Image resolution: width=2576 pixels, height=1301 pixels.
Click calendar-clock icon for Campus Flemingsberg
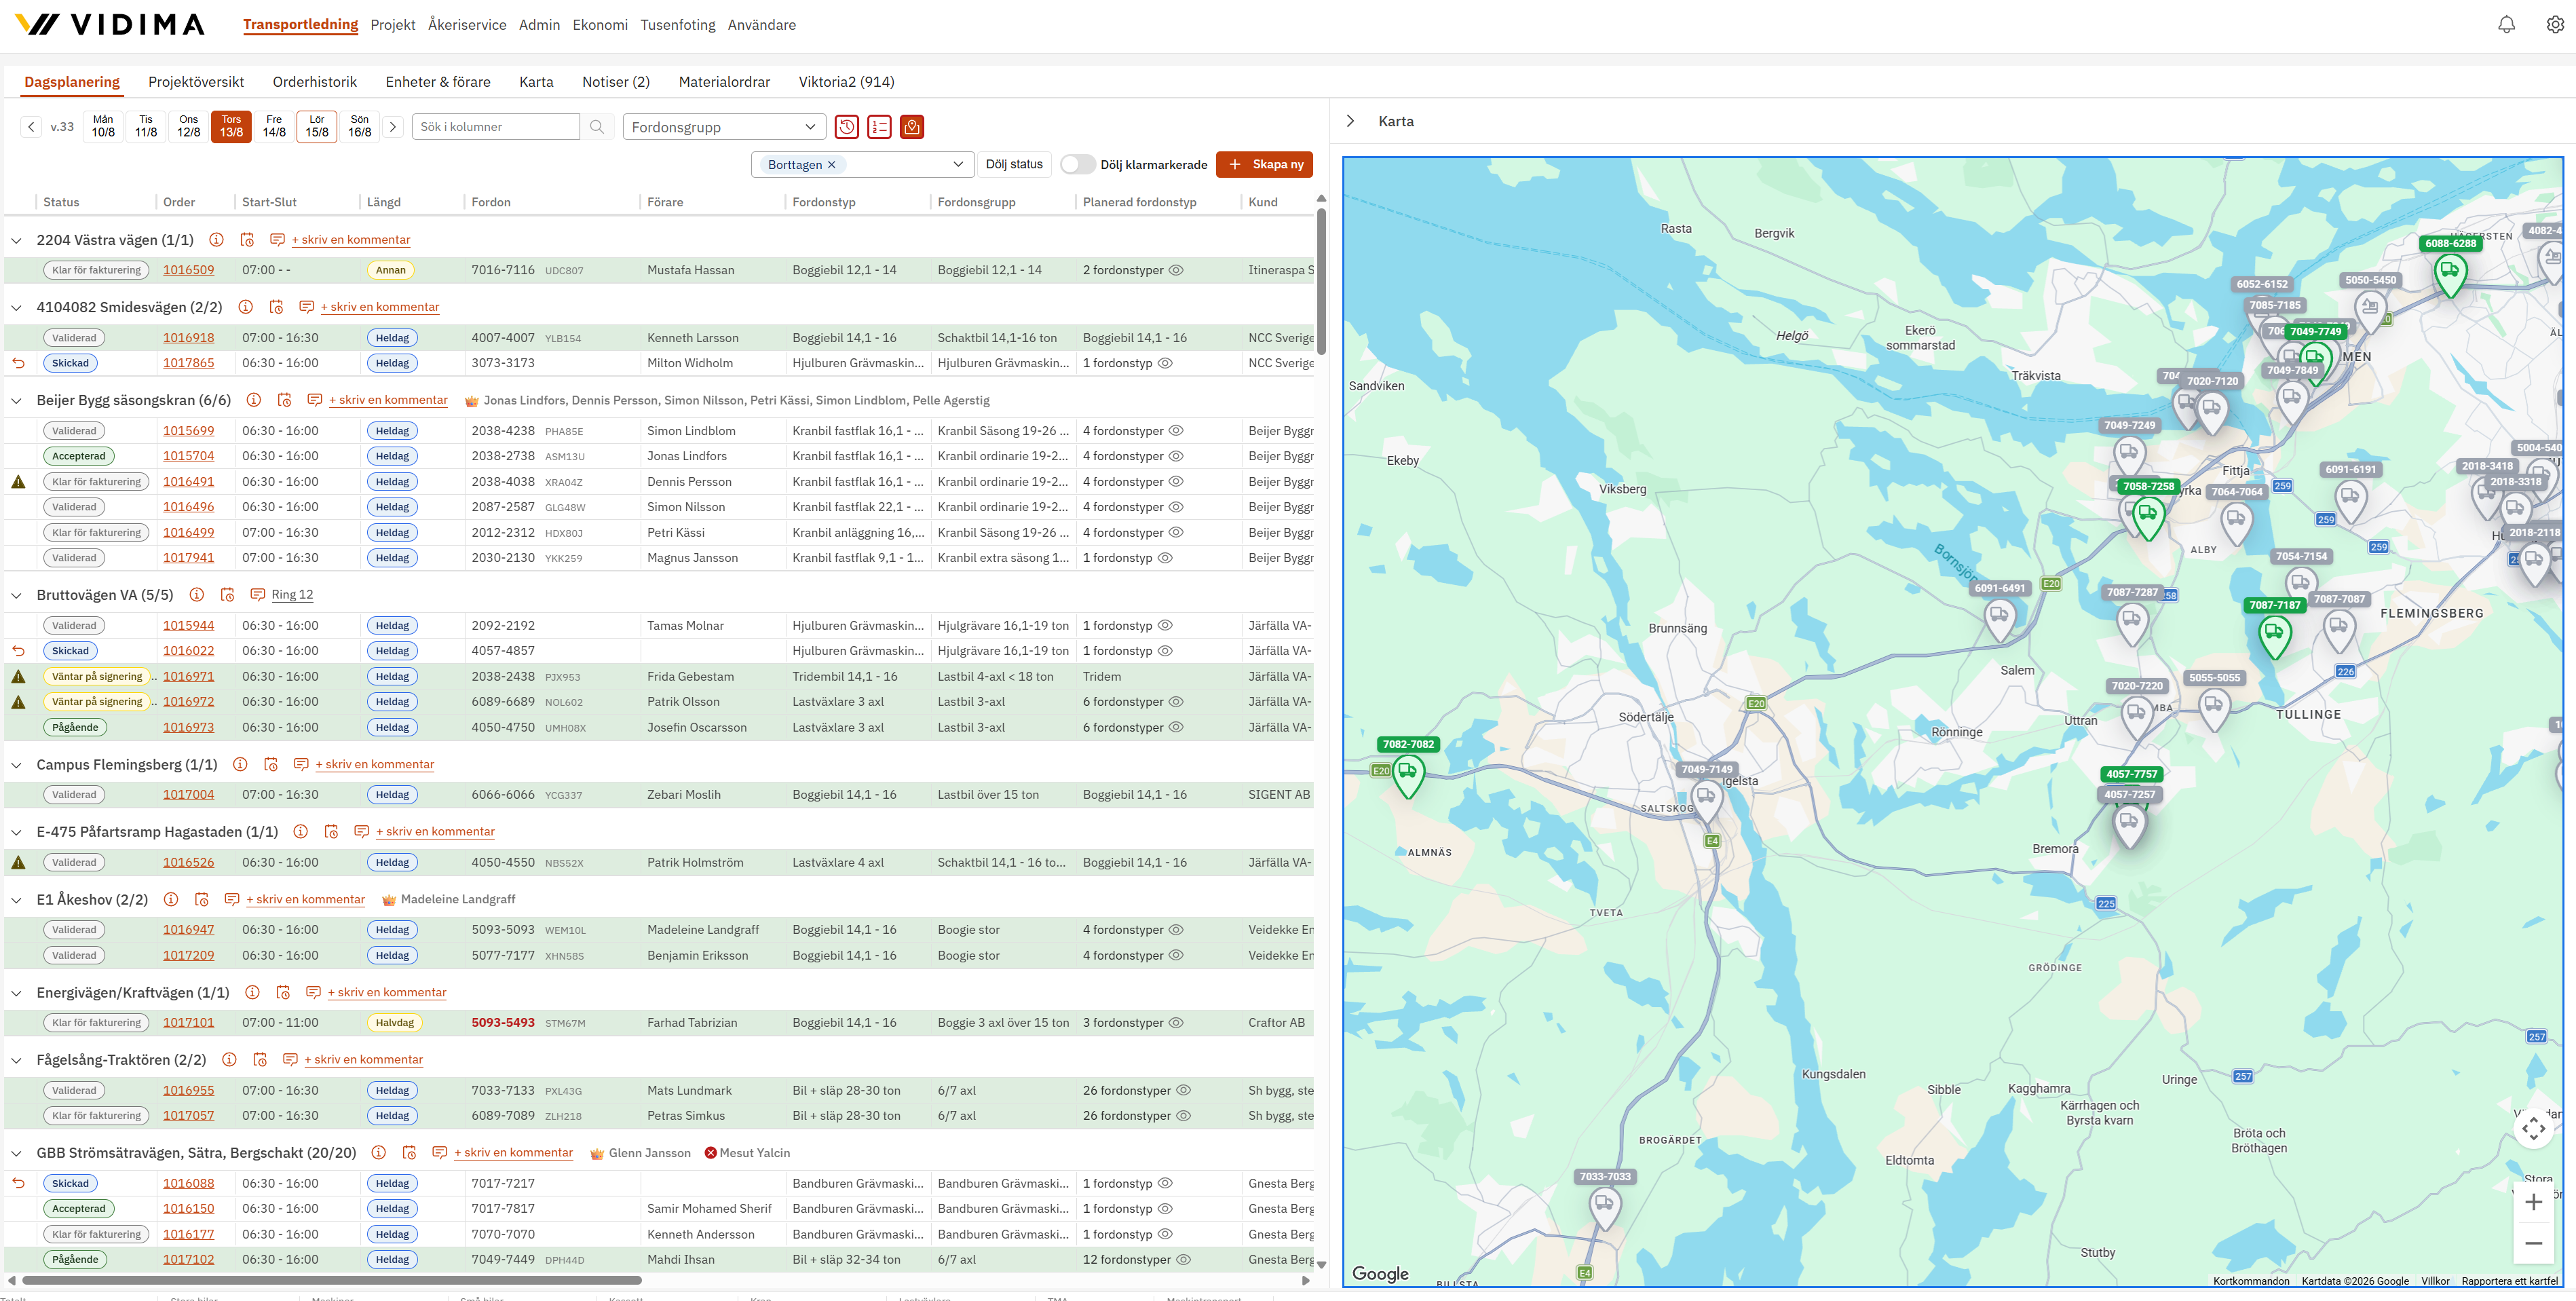(x=271, y=765)
